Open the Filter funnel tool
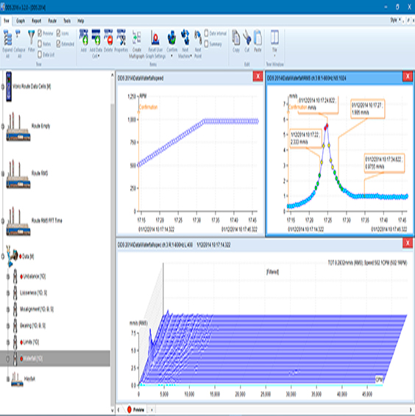Image resolution: width=415 pixels, height=416 pixels. click(31, 37)
